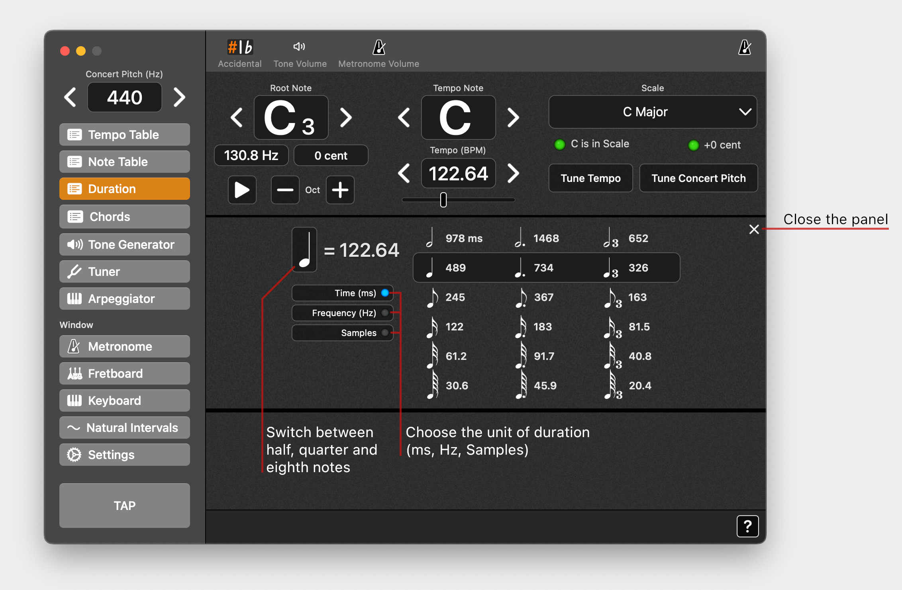This screenshot has width=902, height=590.
Task: Open the Natural Intervals window
Action: [x=125, y=428]
